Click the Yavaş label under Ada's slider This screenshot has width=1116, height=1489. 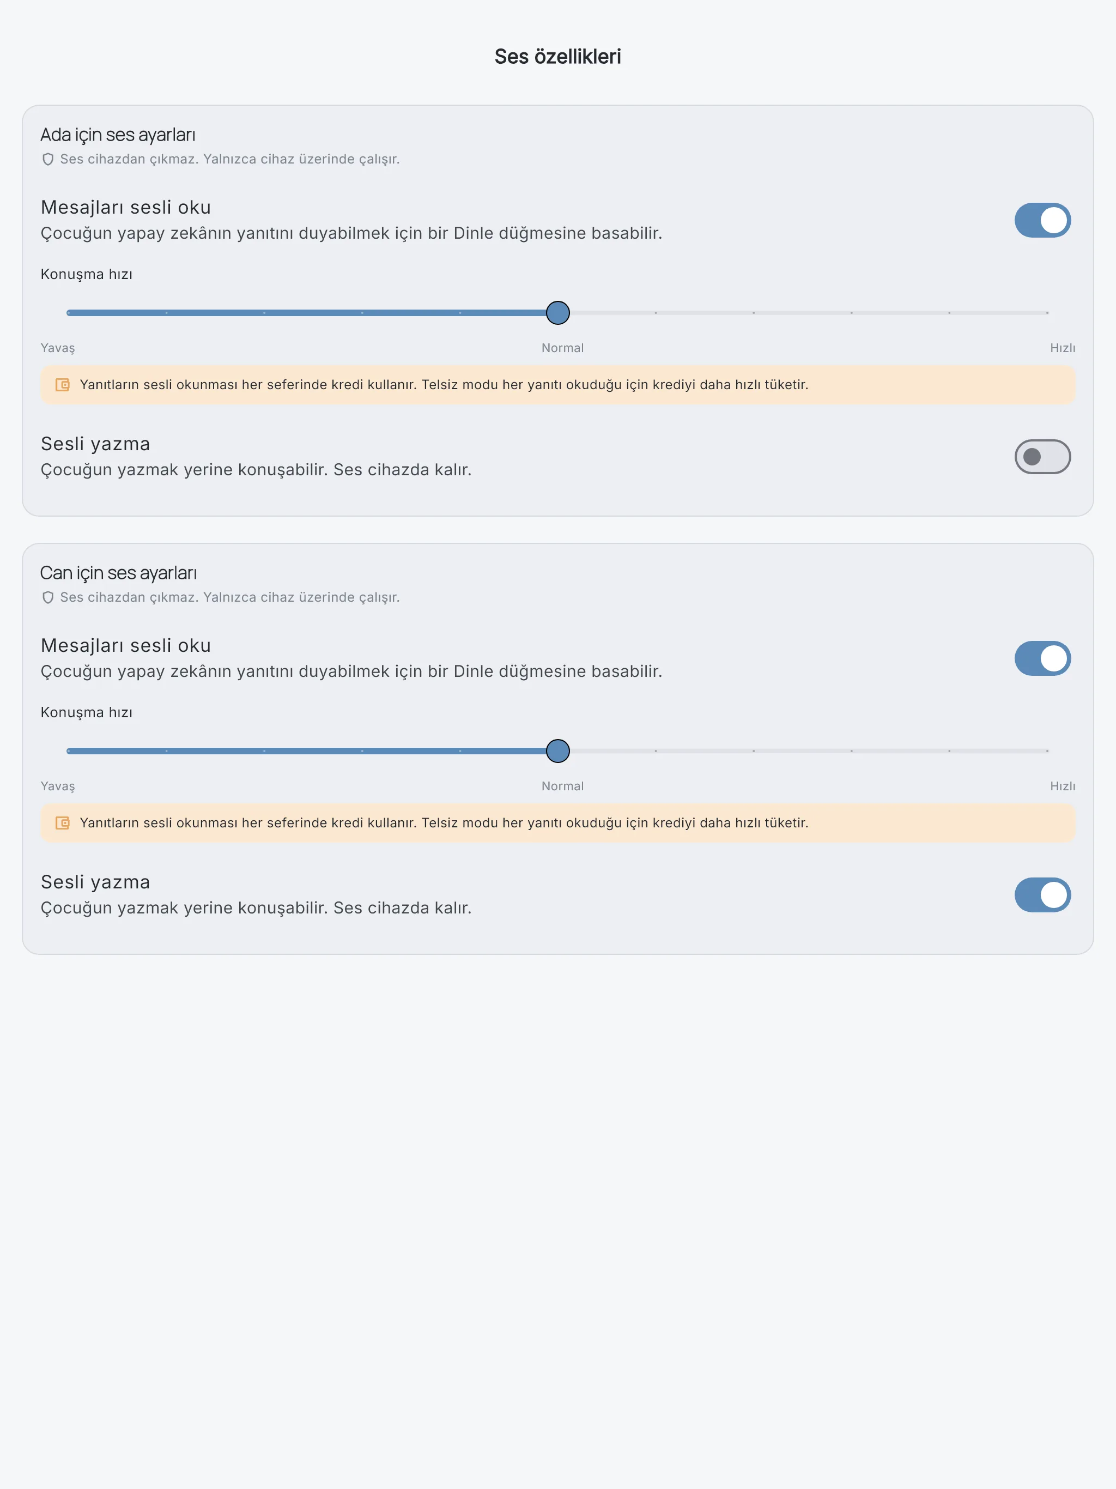click(58, 348)
